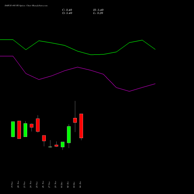The width and height of the screenshot is (194, 194).
Task: Click the '01 Dec' date label
Action: tap(62, 185)
